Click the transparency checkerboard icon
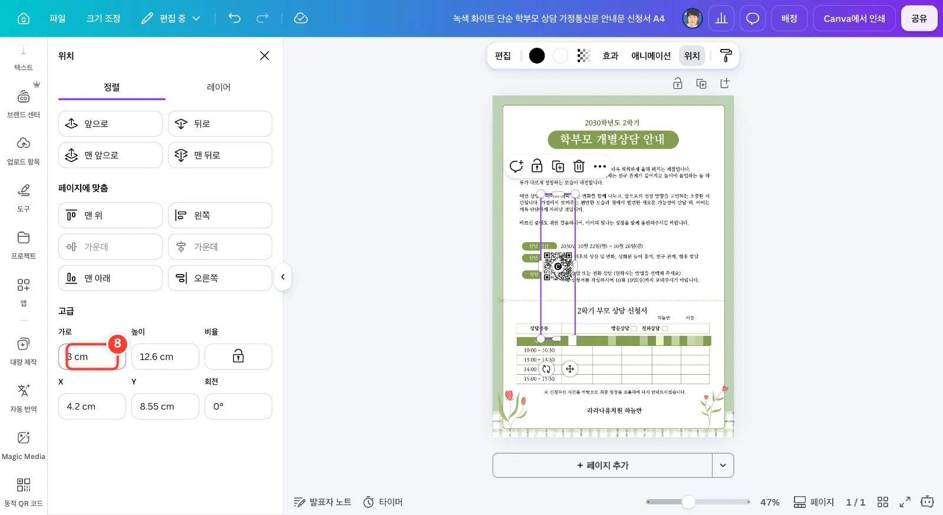This screenshot has height=515, width=943. pyautogui.click(x=583, y=55)
